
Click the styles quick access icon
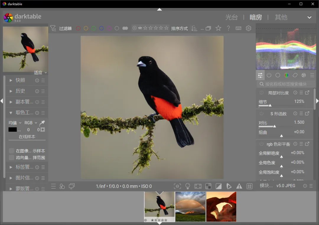click(x=62, y=186)
